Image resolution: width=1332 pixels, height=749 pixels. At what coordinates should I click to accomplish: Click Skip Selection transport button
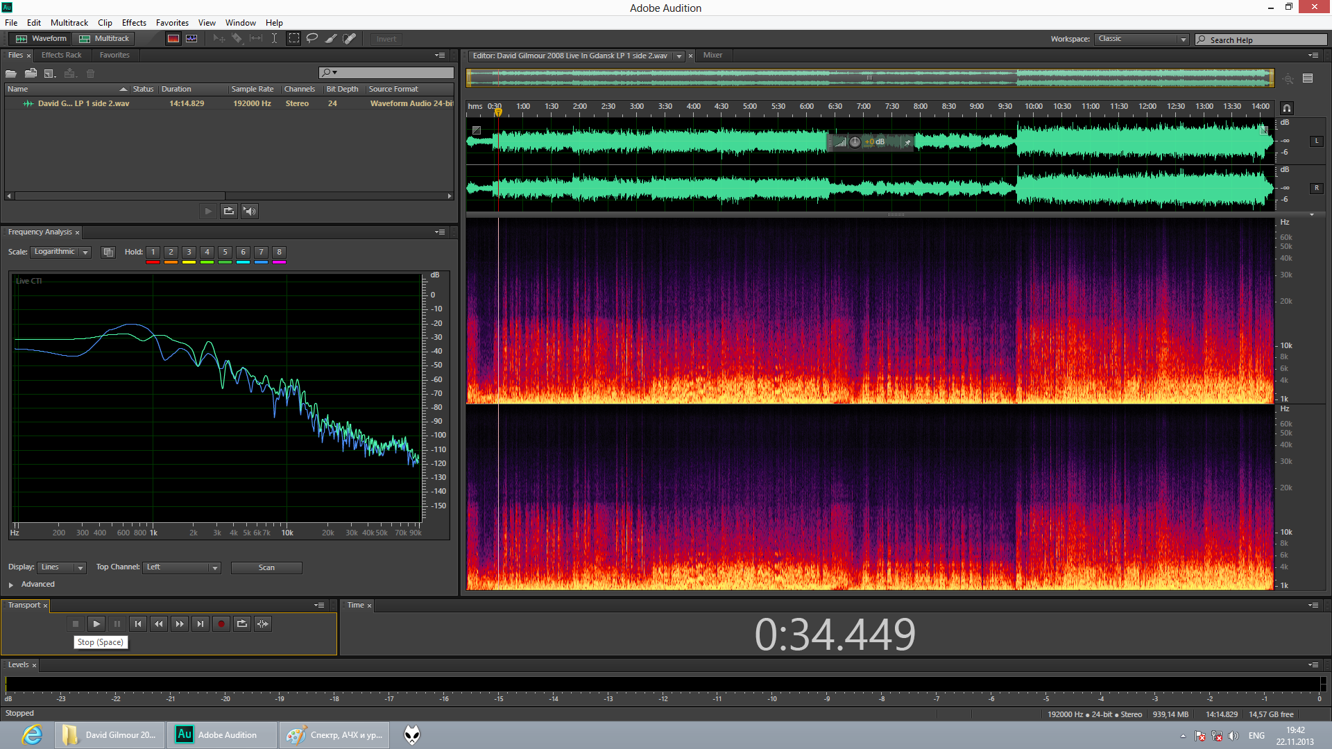(x=263, y=624)
